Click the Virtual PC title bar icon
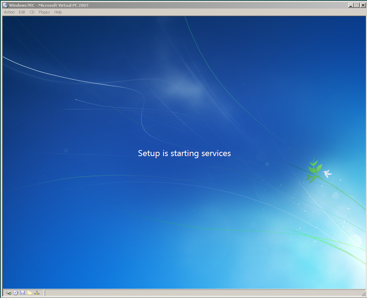The image size is (367, 298). click(x=5, y=5)
